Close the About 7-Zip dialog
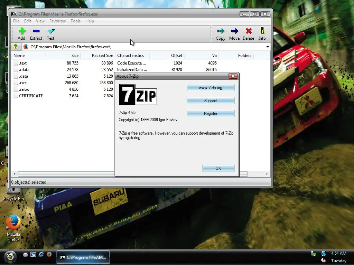Viewport: 354px width, 265px height. (x=233, y=76)
